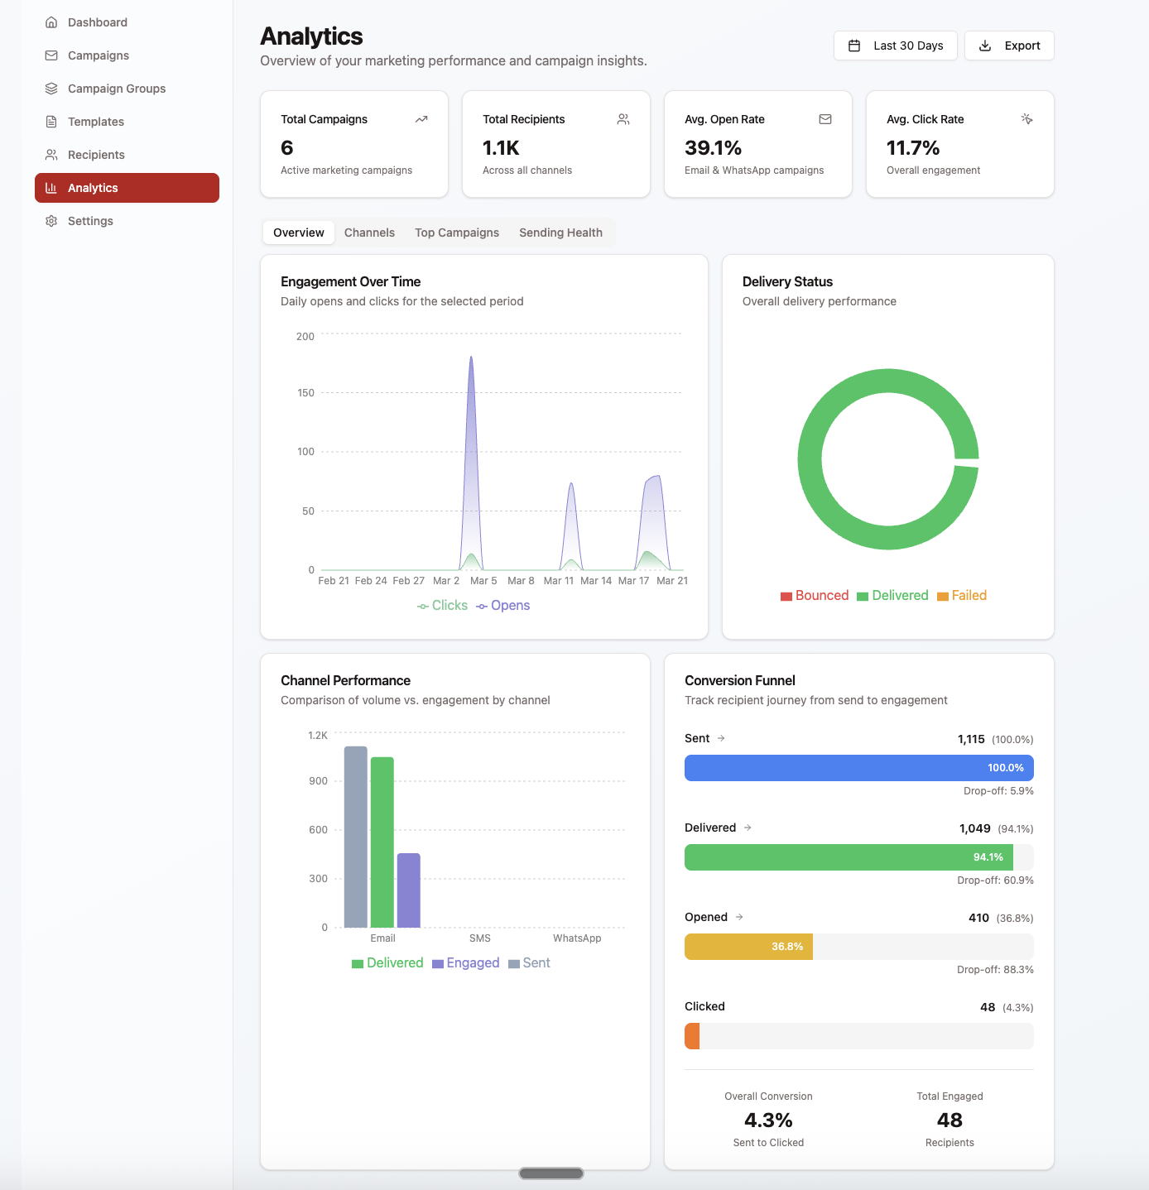Viewport: 1149px width, 1190px height.
Task: Click the 'Drop-off: 60.9%' text
Action: click(x=995, y=881)
